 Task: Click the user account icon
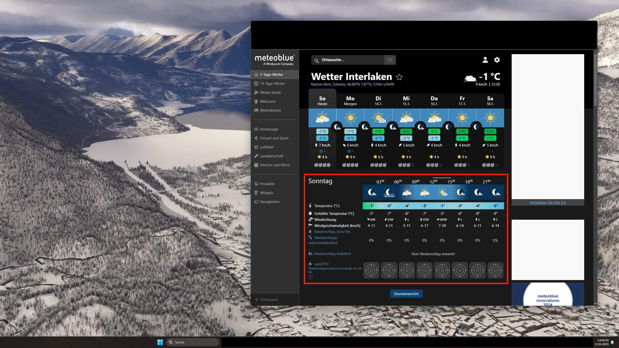(x=485, y=60)
